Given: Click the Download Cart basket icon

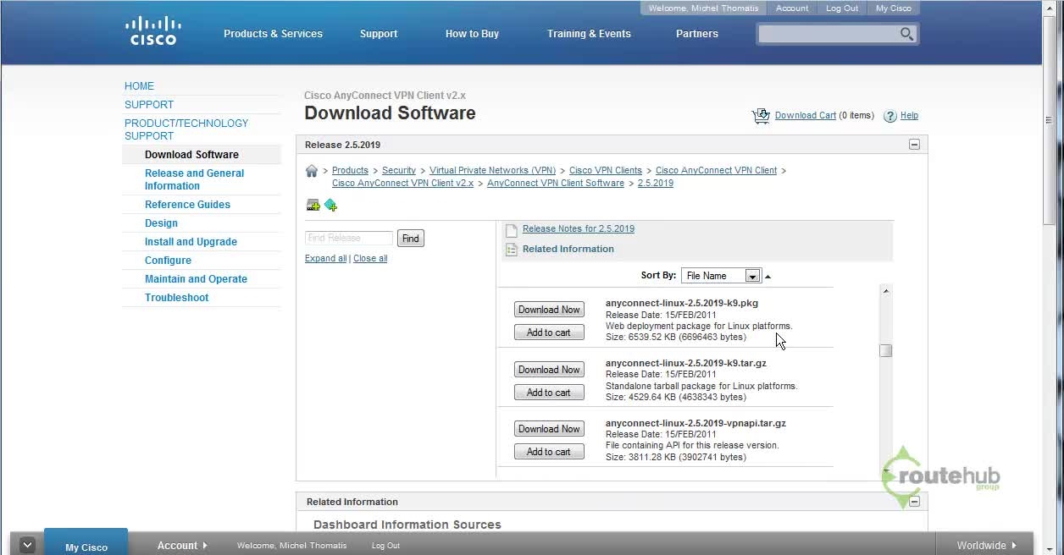Looking at the screenshot, I should tap(761, 116).
